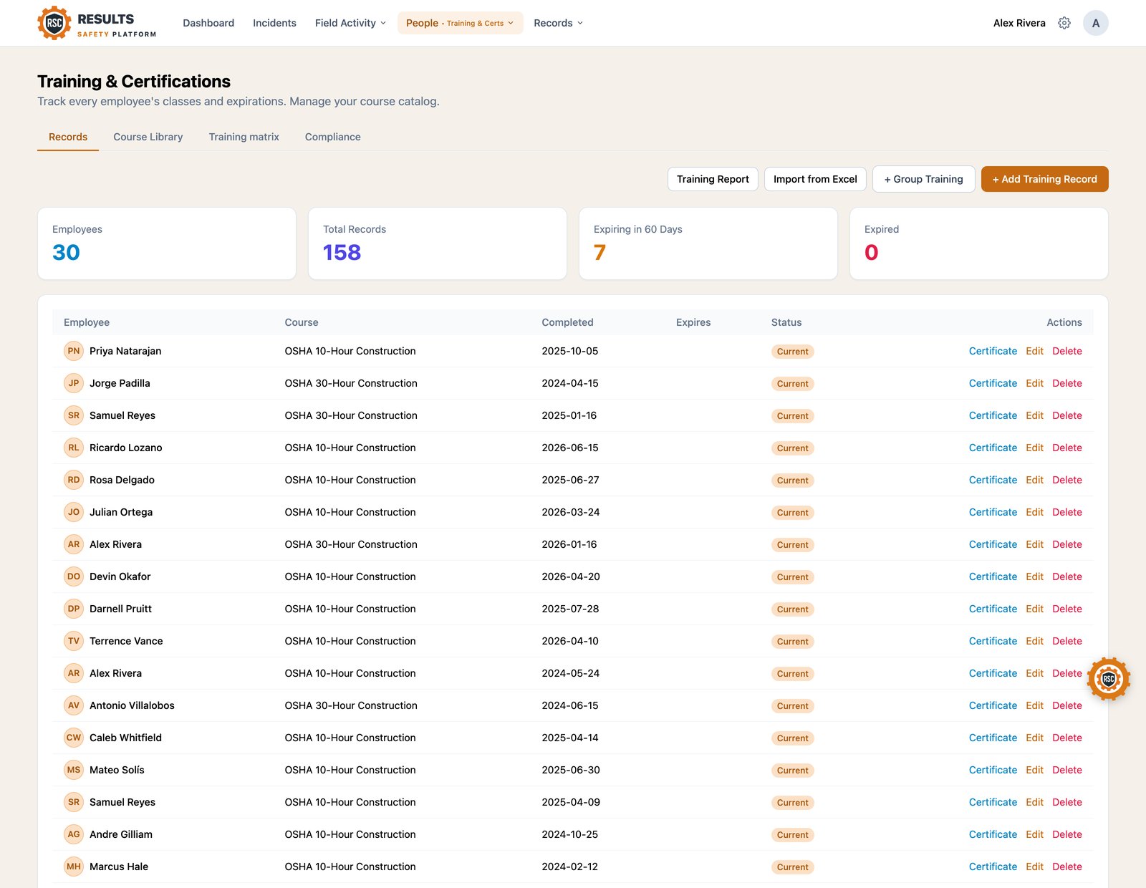Viewport: 1146px width, 888px height.
Task: Expand the Records navigation dropdown
Action: (x=558, y=23)
